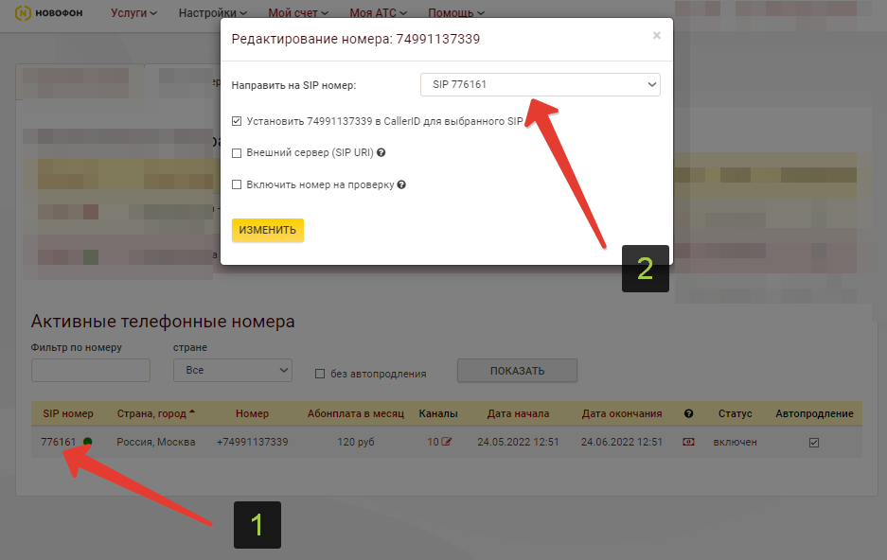Sort by 'Страна, город' column
The image size is (887, 560).
click(x=155, y=413)
